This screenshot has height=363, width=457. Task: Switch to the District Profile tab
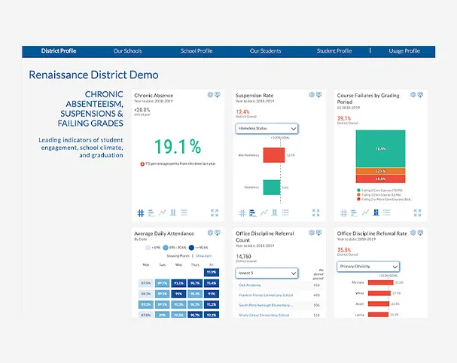[x=59, y=51]
